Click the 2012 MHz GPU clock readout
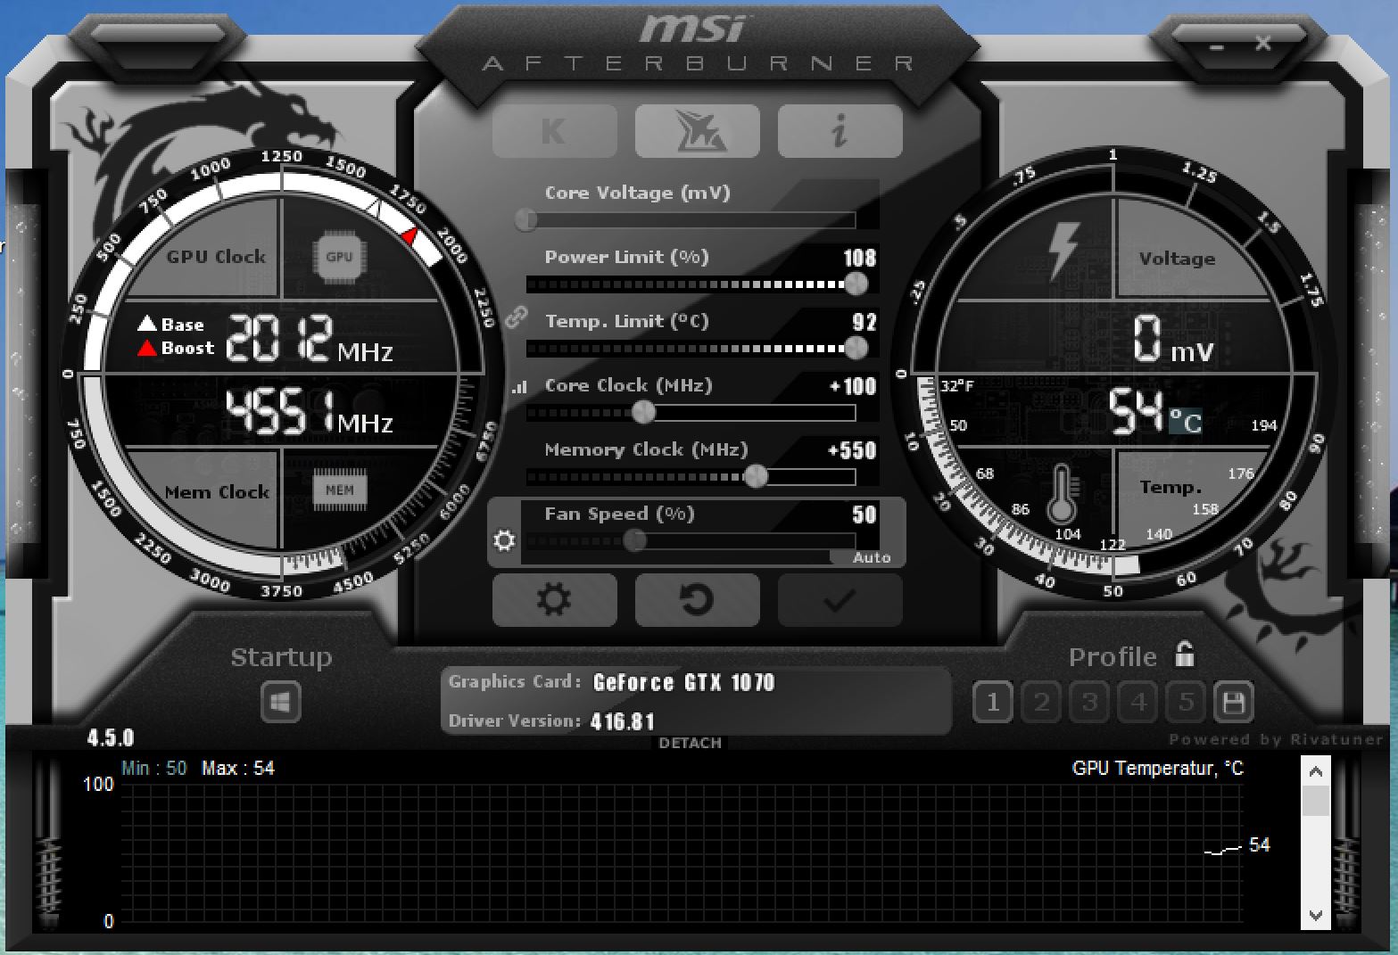The image size is (1398, 955). point(309,339)
